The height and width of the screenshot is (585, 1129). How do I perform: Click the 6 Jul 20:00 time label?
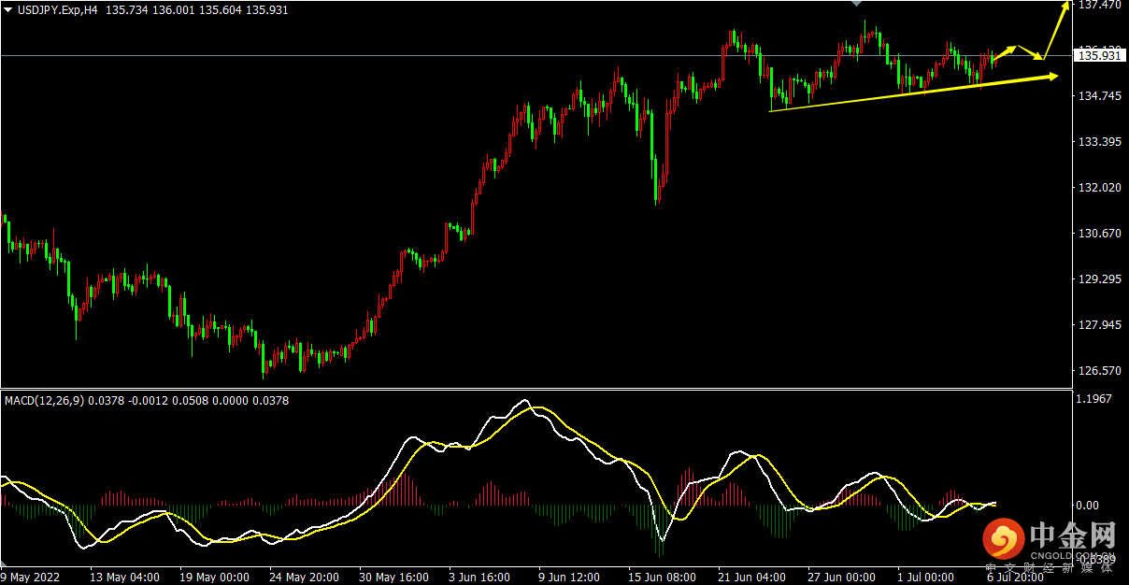(x=1015, y=578)
